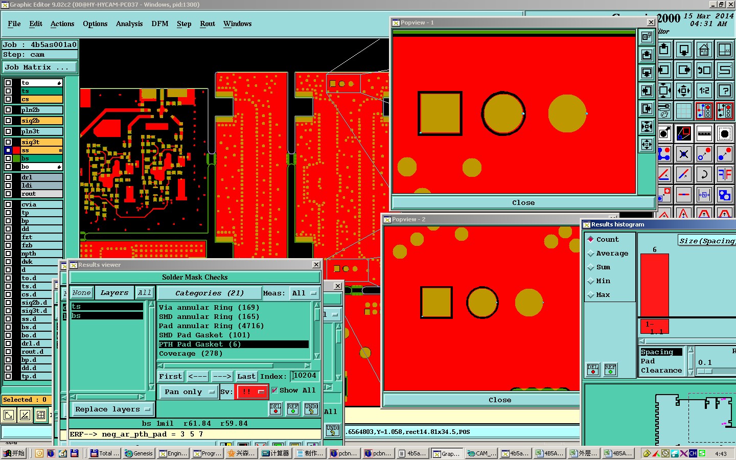Open the Actions menu

pyautogui.click(x=62, y=24)
